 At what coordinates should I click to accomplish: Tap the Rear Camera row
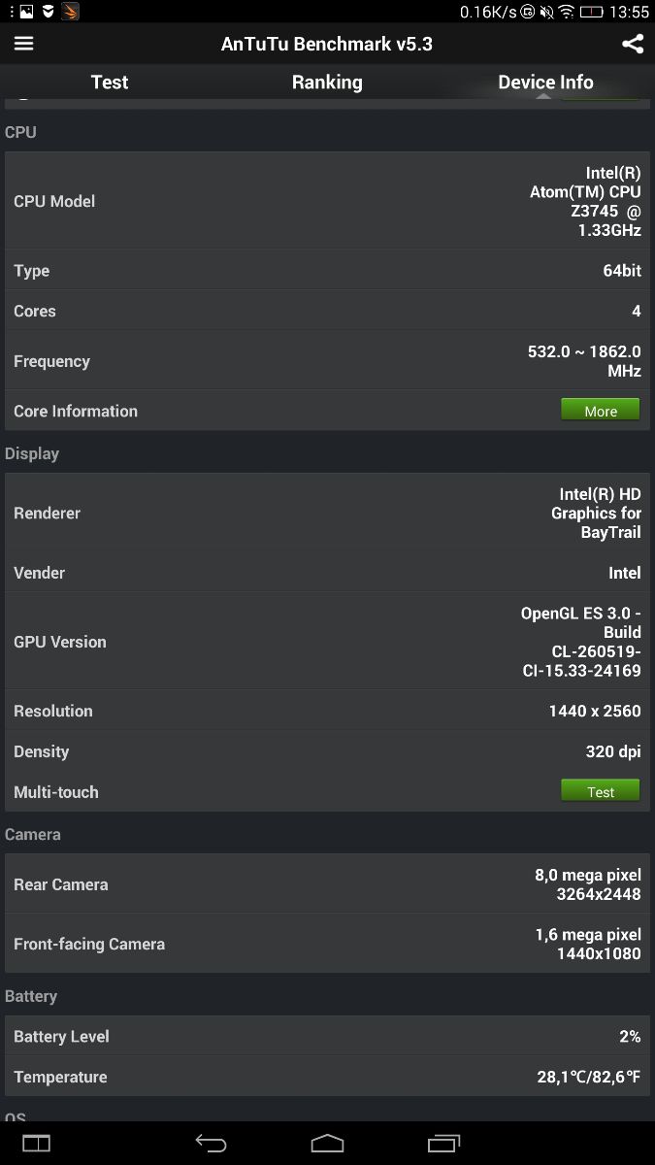coord(327,884)
